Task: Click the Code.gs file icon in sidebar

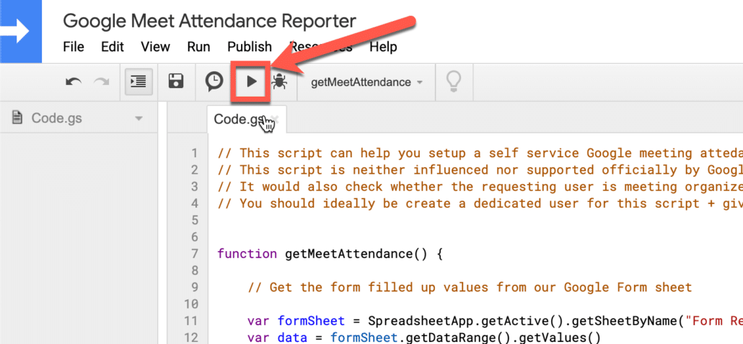Action: (17, 118)
